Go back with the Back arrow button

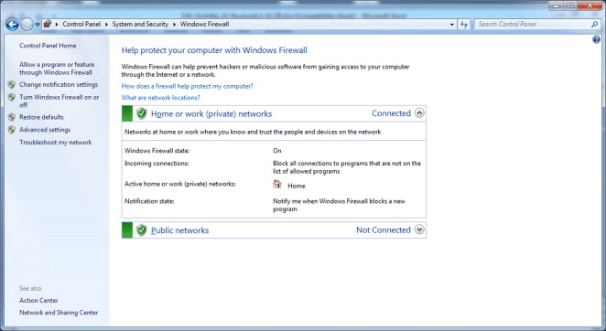coord(13,25)
